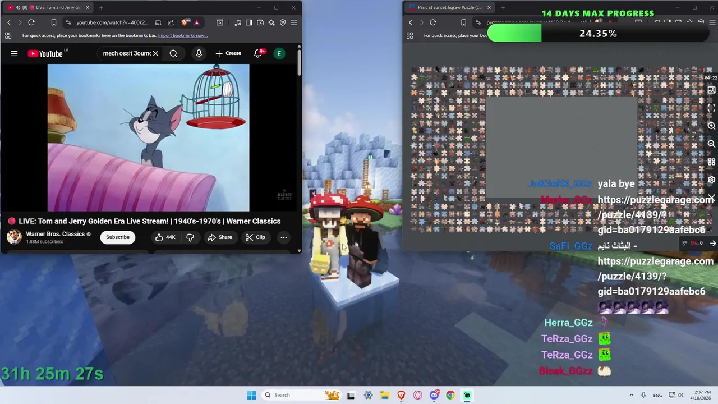Open the YouTube Create menu

tap(228, 53)
